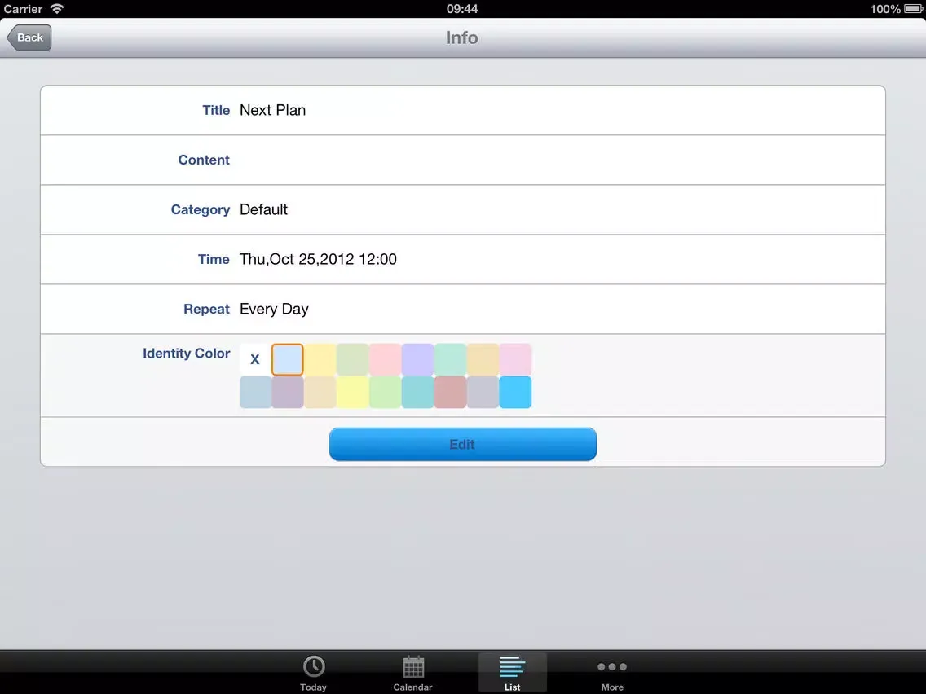Screen dimensions: 926x694
Task: Open the More tab with three dots
Action: point(612,672)
